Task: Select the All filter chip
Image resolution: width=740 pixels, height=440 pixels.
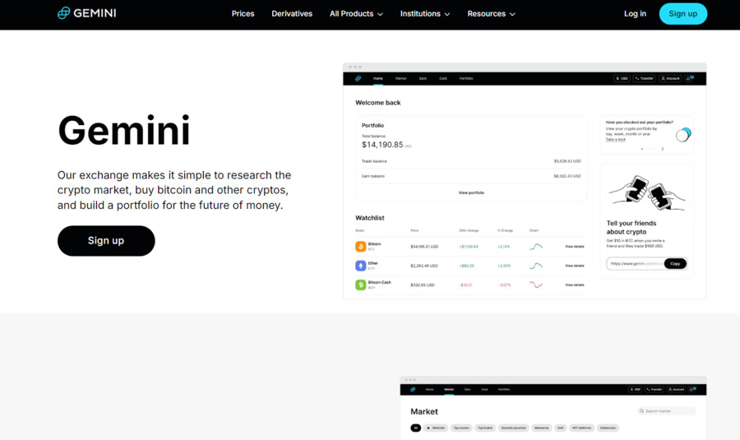Action: [x=416, y=428]
